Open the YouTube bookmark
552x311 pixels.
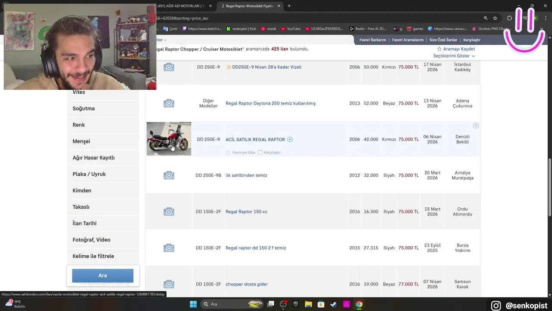click(291, 29)
